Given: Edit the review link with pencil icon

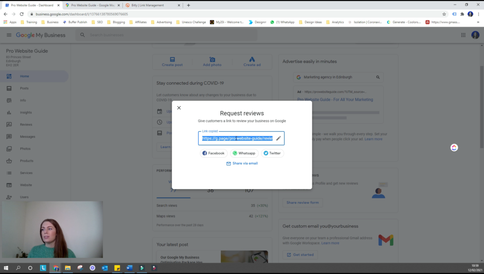Looking at the screenshot, I should [278, 138].
